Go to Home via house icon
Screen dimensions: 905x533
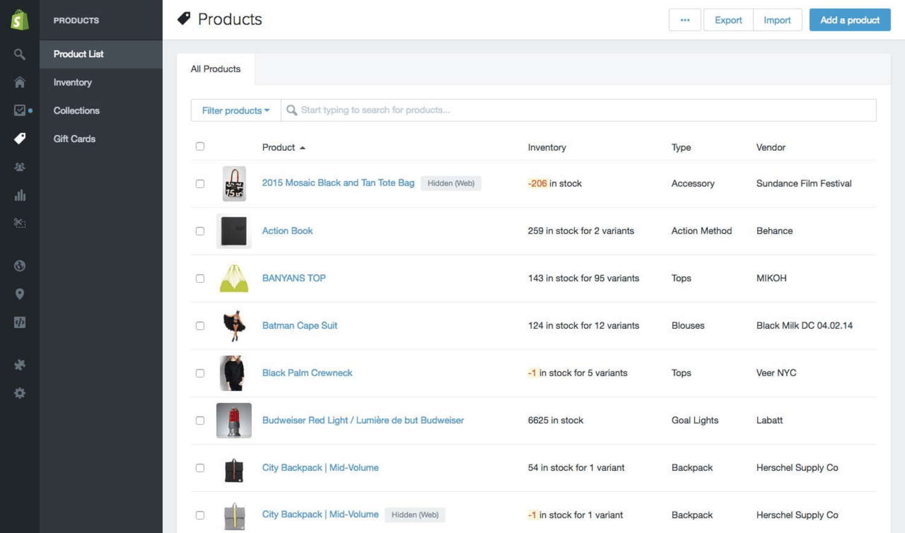pyautogui.click(x=19, y=82)
